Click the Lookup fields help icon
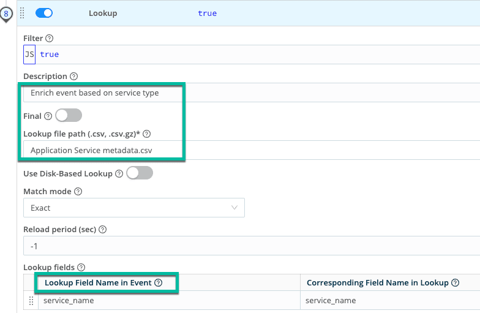480x313 pixels. (81, 267)
